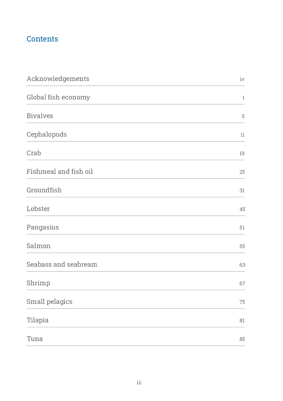Open the Fishmeal and fish oil chapter
Viewport: 283px width, 401px height.
(59, 172)
